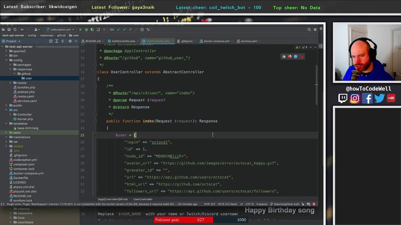Open IDE settings gear icon in toolbar
Screen dimensions: 401x225
point(315,29)
